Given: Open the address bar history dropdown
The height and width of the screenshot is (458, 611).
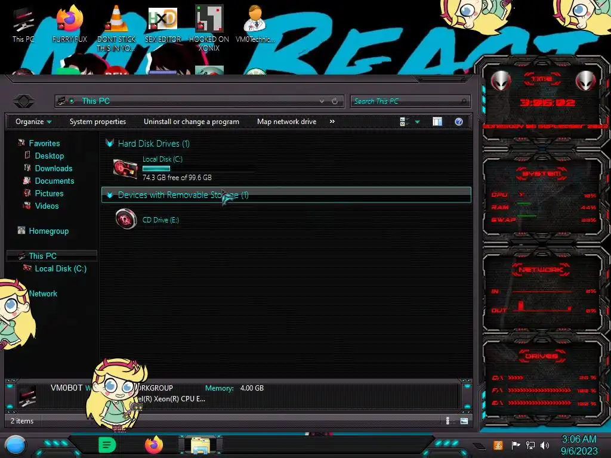Looking at the screenshot, I should coord(322,101).
